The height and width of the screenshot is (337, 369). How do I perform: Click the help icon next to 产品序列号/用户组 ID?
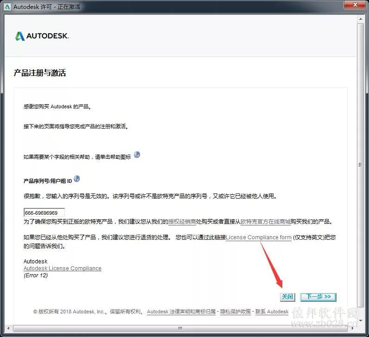[76, 179]
